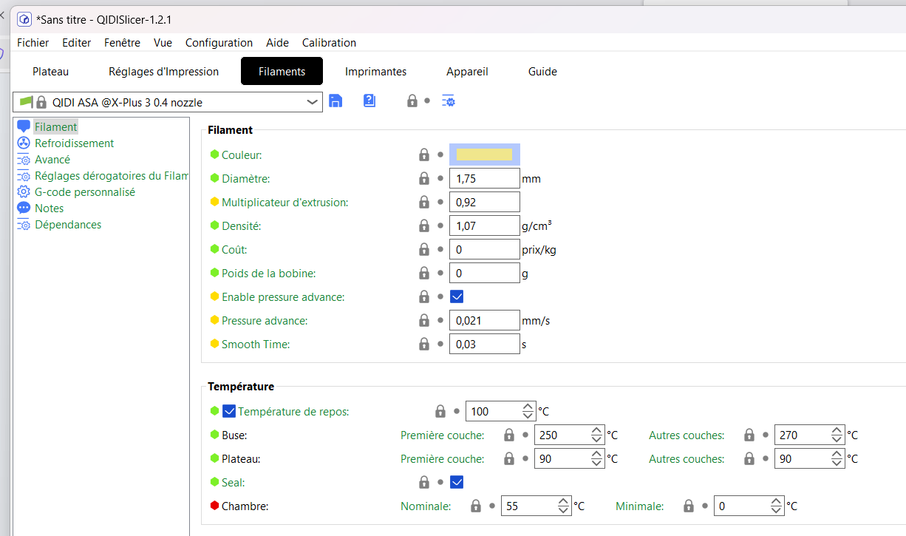Click the lock icon beside Pressure advance

point(424,320)
